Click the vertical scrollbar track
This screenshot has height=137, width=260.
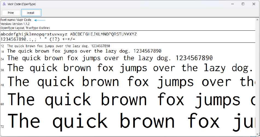[258, 77]
